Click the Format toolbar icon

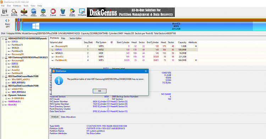point(53,12)
